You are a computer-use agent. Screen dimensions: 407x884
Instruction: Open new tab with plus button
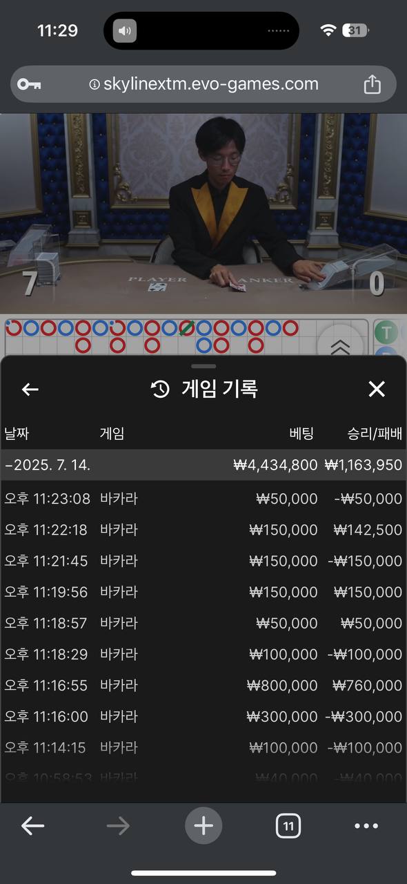pos(203,825)
